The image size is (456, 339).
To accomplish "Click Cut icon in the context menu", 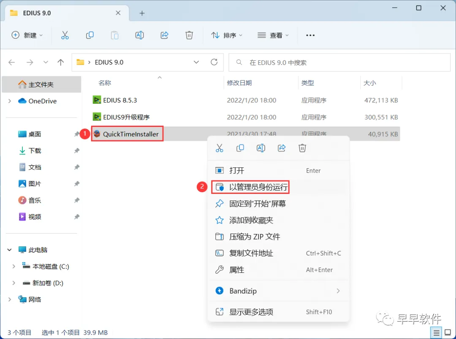I will [220, 148].
